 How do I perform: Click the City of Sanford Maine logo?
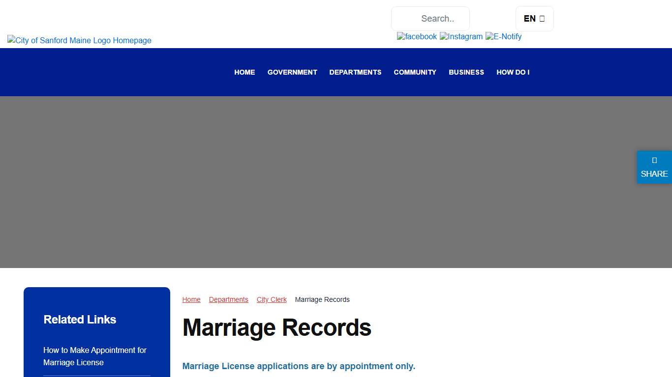coord(79,40)
